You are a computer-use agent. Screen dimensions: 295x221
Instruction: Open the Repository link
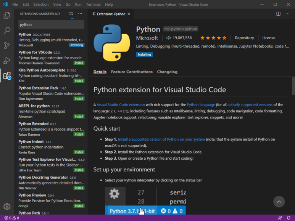(x=244, y=38)
